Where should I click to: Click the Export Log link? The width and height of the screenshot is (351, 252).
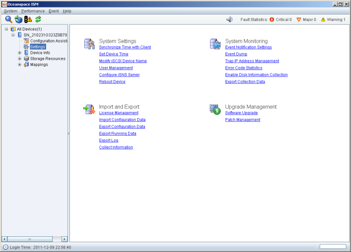coord(108,140)
